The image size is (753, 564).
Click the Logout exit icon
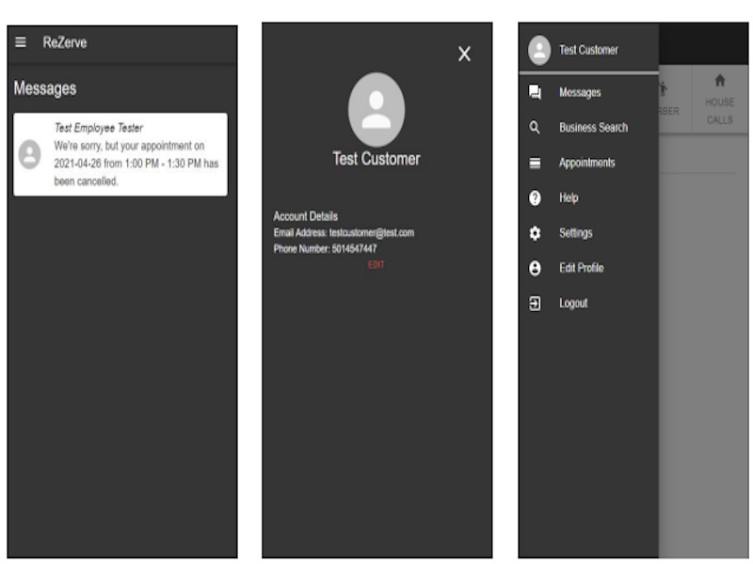coord(536,304)
